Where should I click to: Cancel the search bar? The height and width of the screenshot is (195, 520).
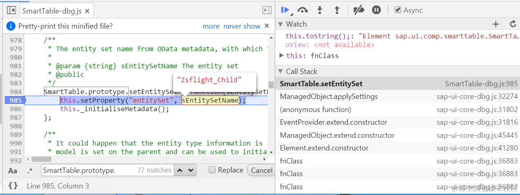[261, 170]
